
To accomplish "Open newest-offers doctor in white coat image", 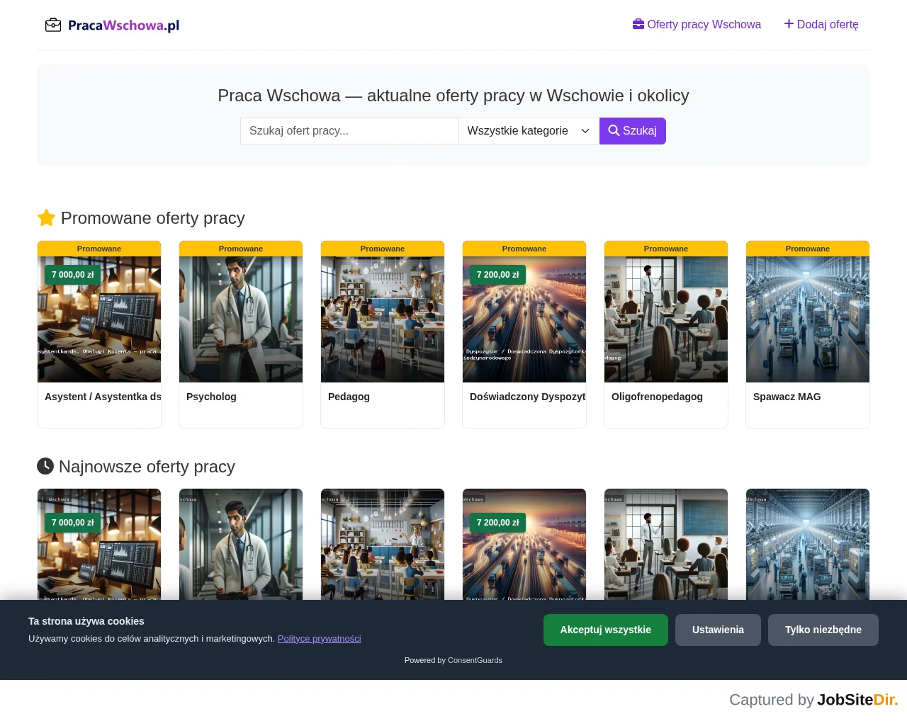I will click(241, 545).
